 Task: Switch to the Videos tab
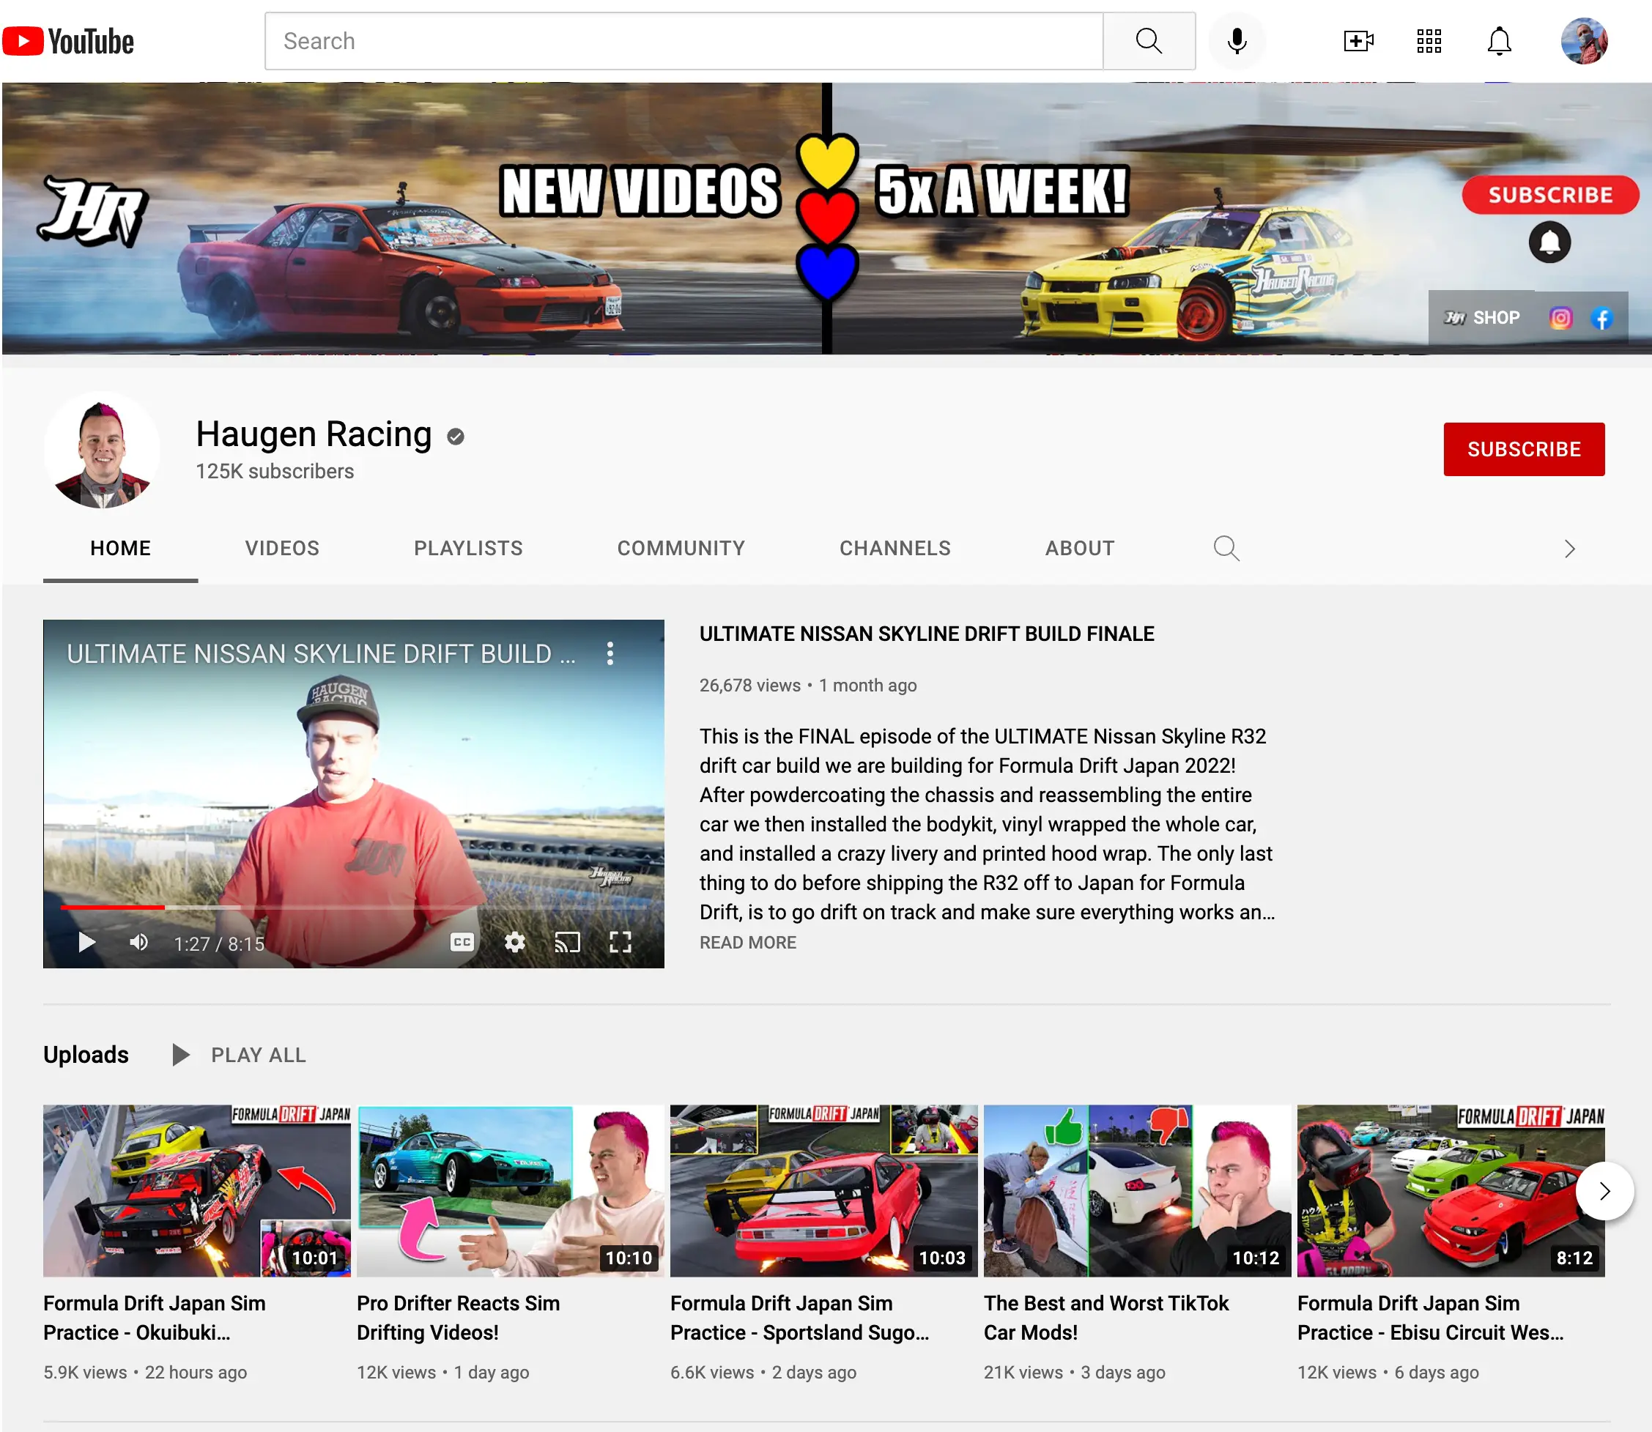[282, 548]
